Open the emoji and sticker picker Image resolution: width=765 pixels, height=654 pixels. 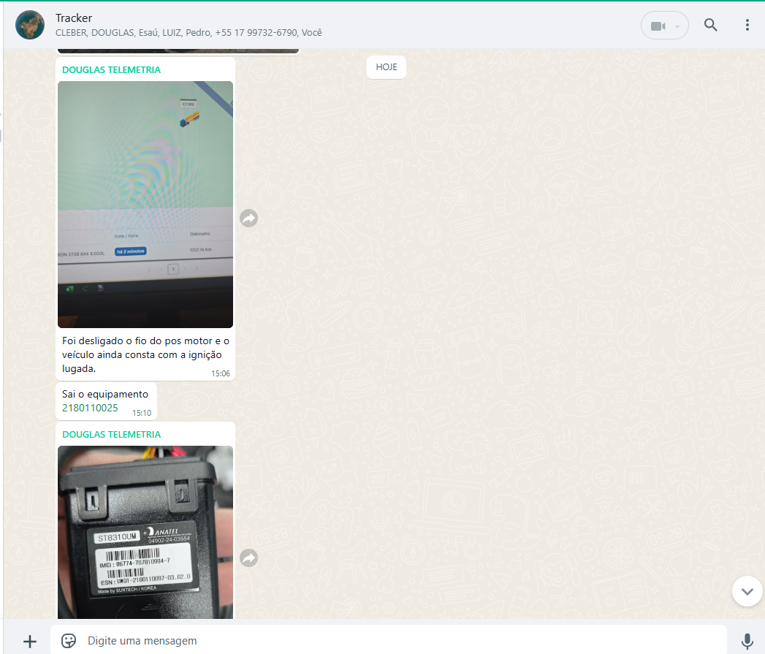pos(68,641)
